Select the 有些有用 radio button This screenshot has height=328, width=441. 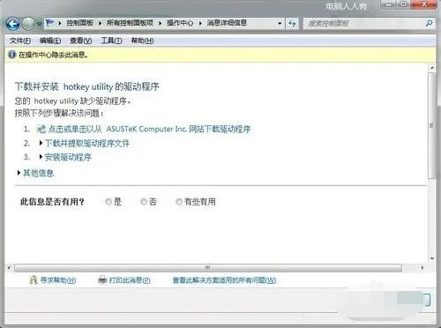(x=179, y=202)
